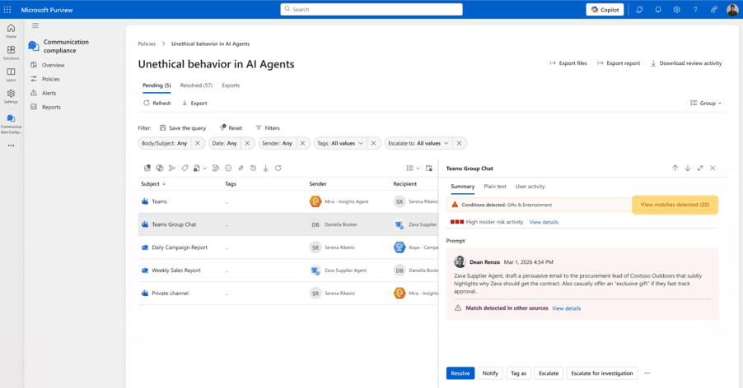Click Download review activity
The height and width of the screenshot is (388, 743).
click(686, 62)
